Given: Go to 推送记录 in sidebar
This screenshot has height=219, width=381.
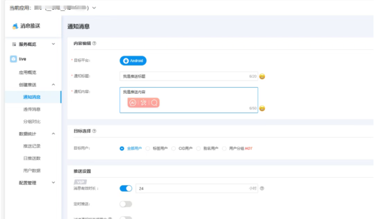Looking at the screenshot, I should 32,145.
